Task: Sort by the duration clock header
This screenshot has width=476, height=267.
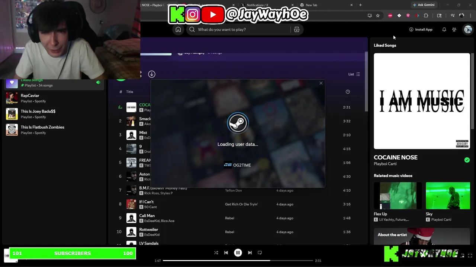Action: pyautogui.click(x=348, y=92)
